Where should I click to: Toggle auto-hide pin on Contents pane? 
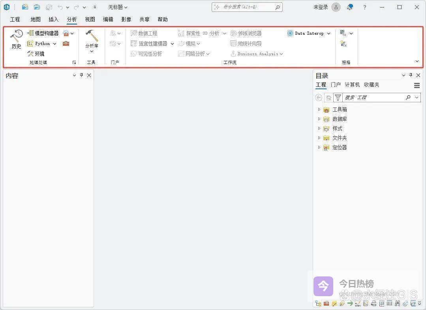click(x=82, y=75)
